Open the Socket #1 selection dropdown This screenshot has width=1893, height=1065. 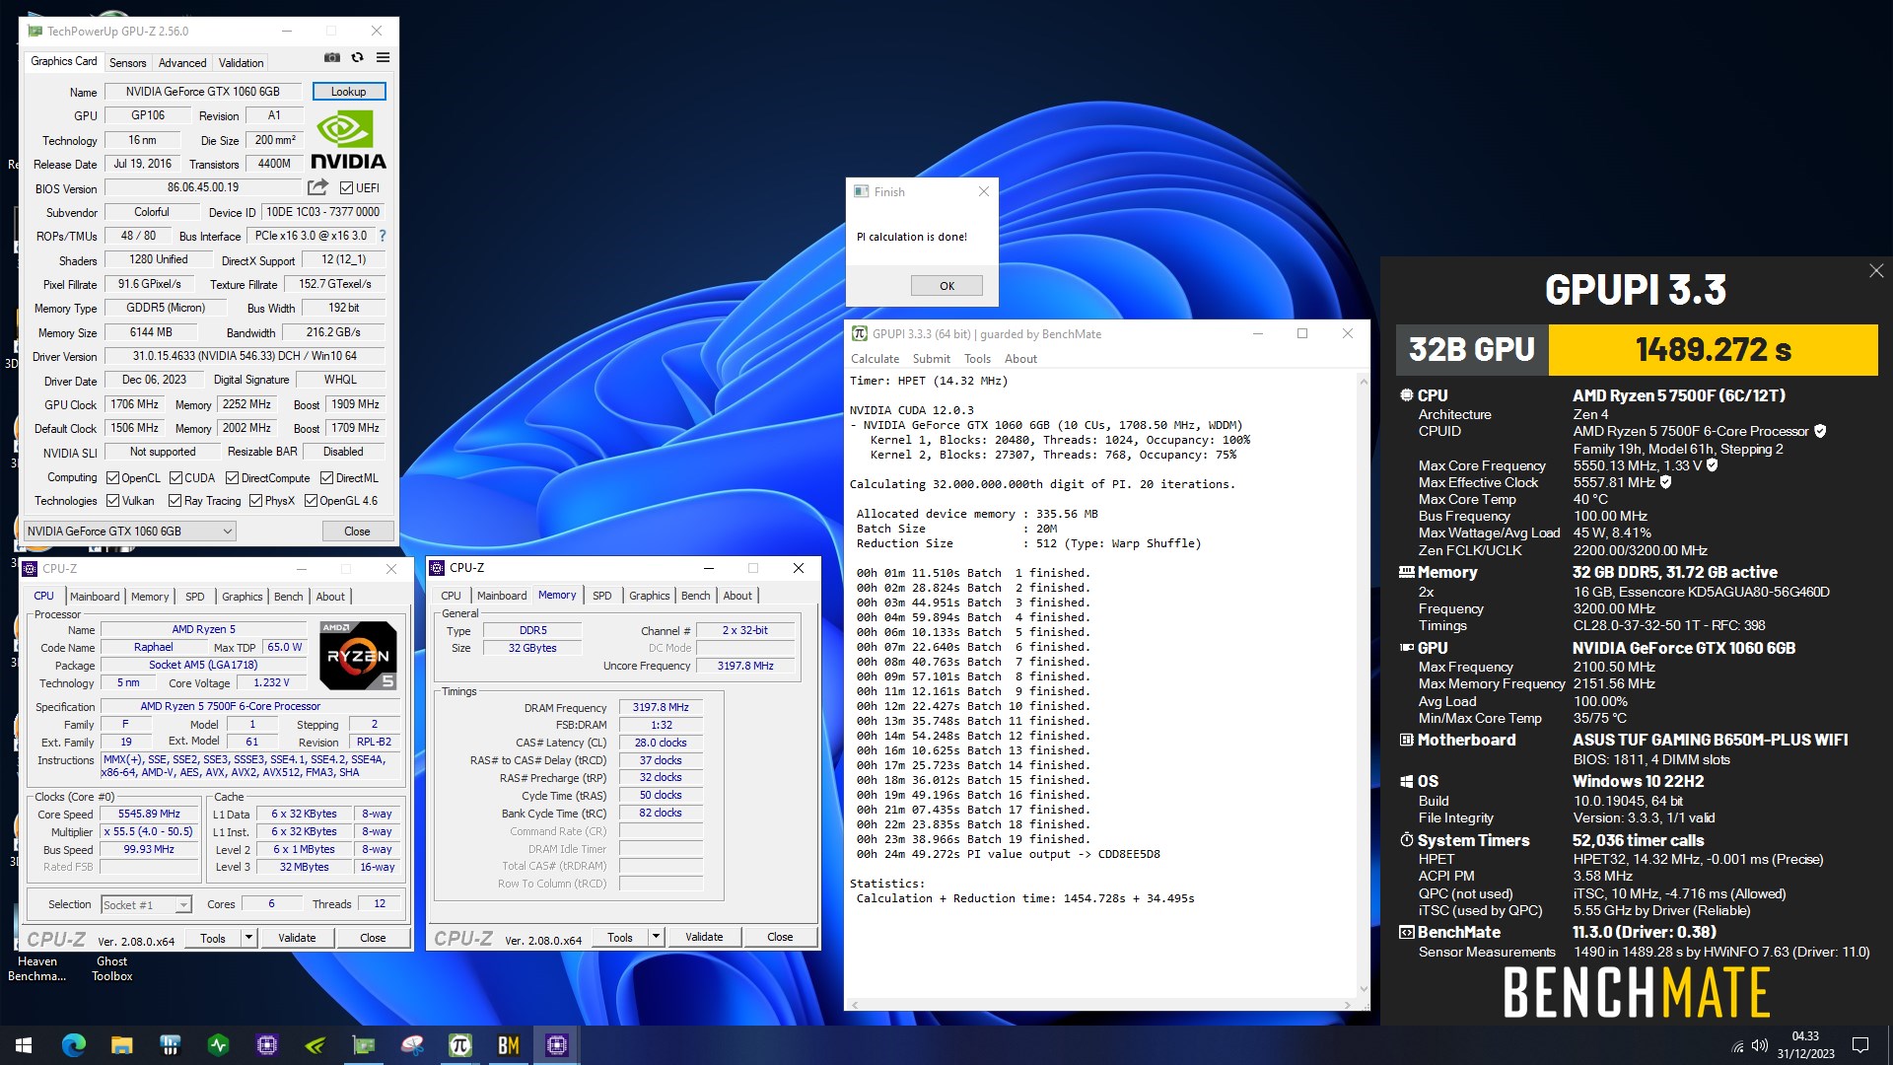click(145, 904)
